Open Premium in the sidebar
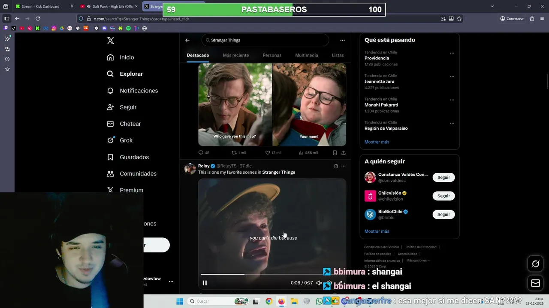The width and height of the screenshot is (549, 308). [125, 190]
